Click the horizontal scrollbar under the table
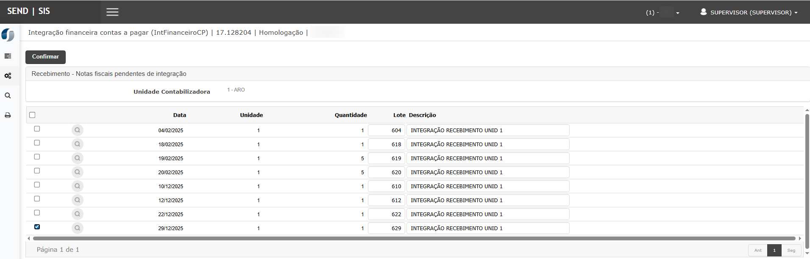This screenshot has width=810, height=259. click(414, 238)
